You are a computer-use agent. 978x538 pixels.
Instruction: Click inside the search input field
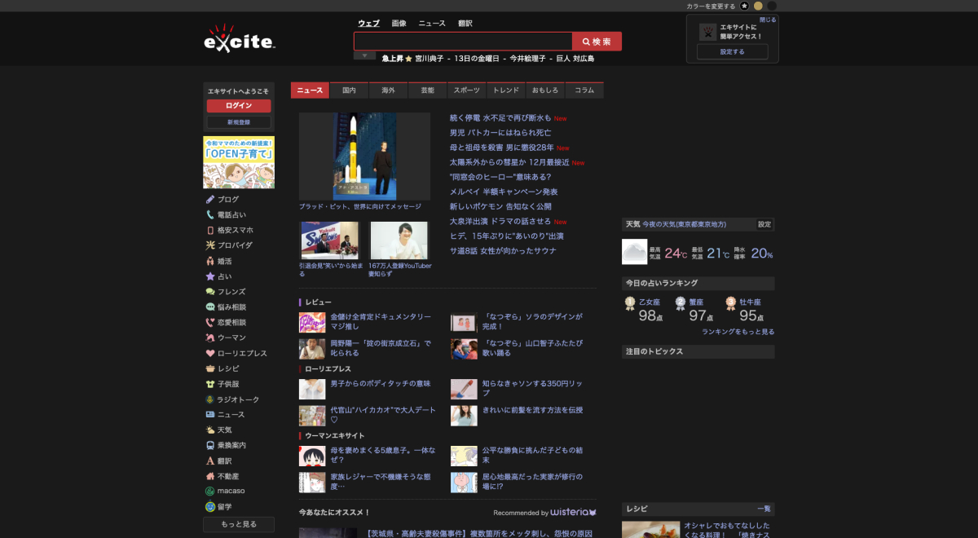pyautogui.click(x=463, y=42)
